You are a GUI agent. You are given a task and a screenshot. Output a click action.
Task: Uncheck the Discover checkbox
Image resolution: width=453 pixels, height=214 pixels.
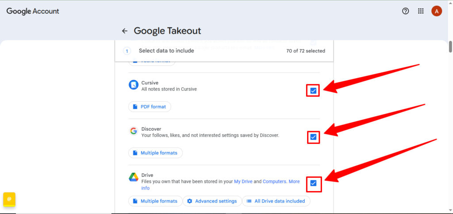313,137
